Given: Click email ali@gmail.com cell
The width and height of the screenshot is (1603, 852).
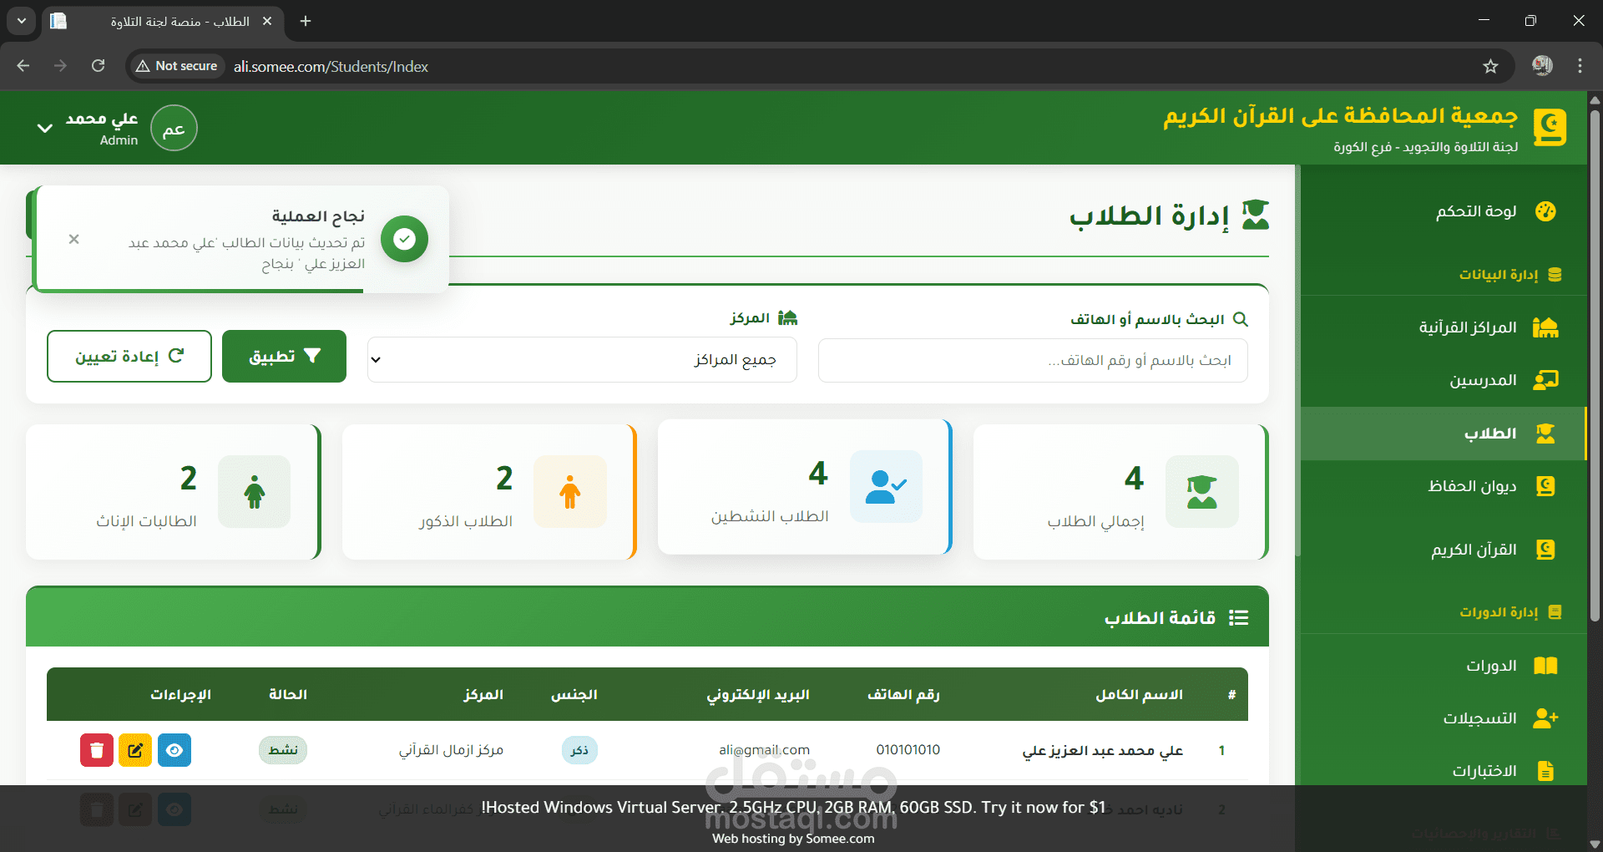Looking at the screenshot, I should [765, 750].
